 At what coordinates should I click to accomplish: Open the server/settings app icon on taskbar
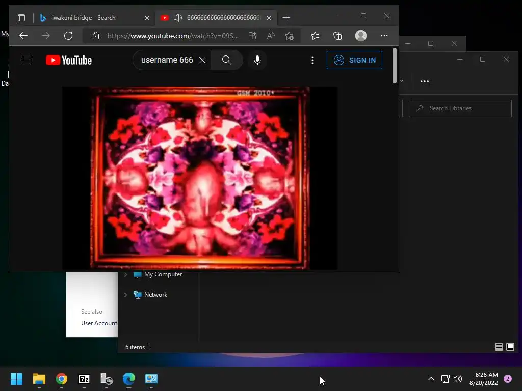tap(107, 379)
